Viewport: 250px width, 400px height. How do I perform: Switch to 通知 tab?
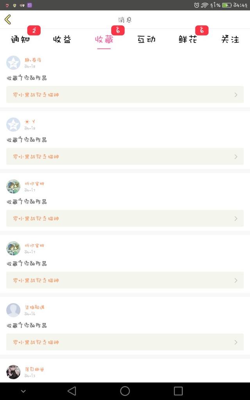[20, 39]
